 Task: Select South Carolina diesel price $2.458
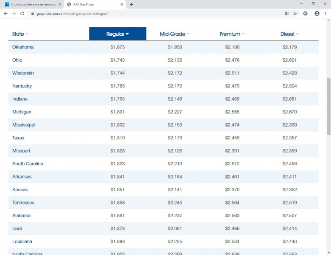289,164
